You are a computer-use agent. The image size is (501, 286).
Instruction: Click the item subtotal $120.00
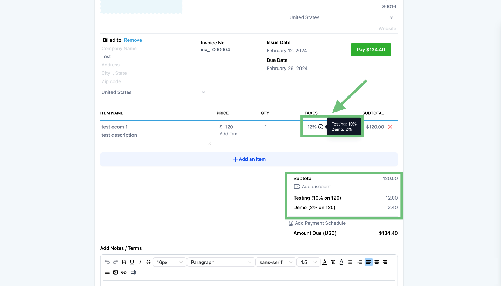click(375, 127)
